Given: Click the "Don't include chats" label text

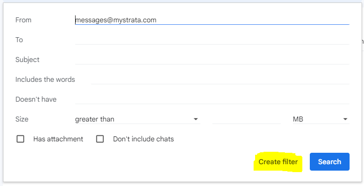Looking at the screenshot, I should pos(143,139).
